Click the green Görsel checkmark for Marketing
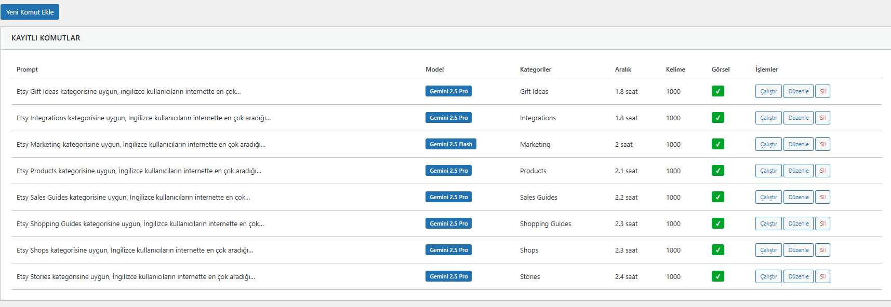891x307 pixels. [x=718, y=144]
